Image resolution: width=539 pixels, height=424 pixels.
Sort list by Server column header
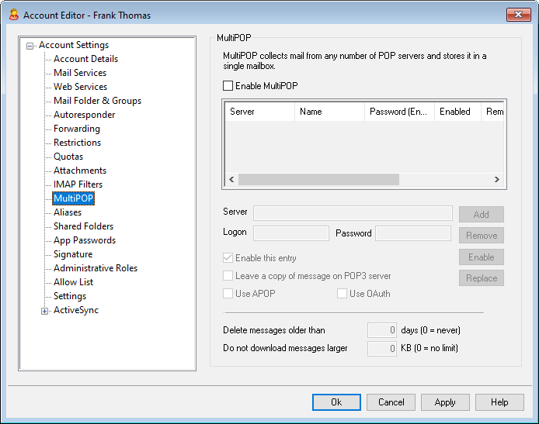point(259,112)
